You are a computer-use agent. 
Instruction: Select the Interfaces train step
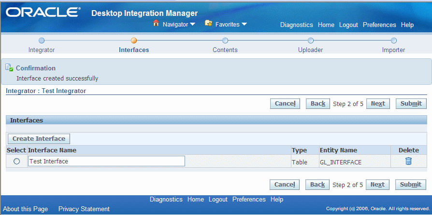pos(134,50)
